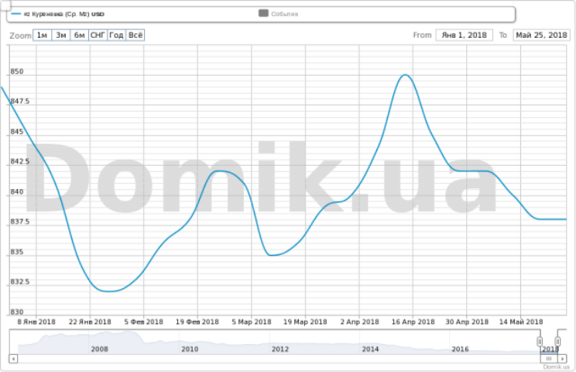Select the 6м zoom range button
Viewport: 576px width, 372px height.
pyautogui.click(x=79, y=36)
